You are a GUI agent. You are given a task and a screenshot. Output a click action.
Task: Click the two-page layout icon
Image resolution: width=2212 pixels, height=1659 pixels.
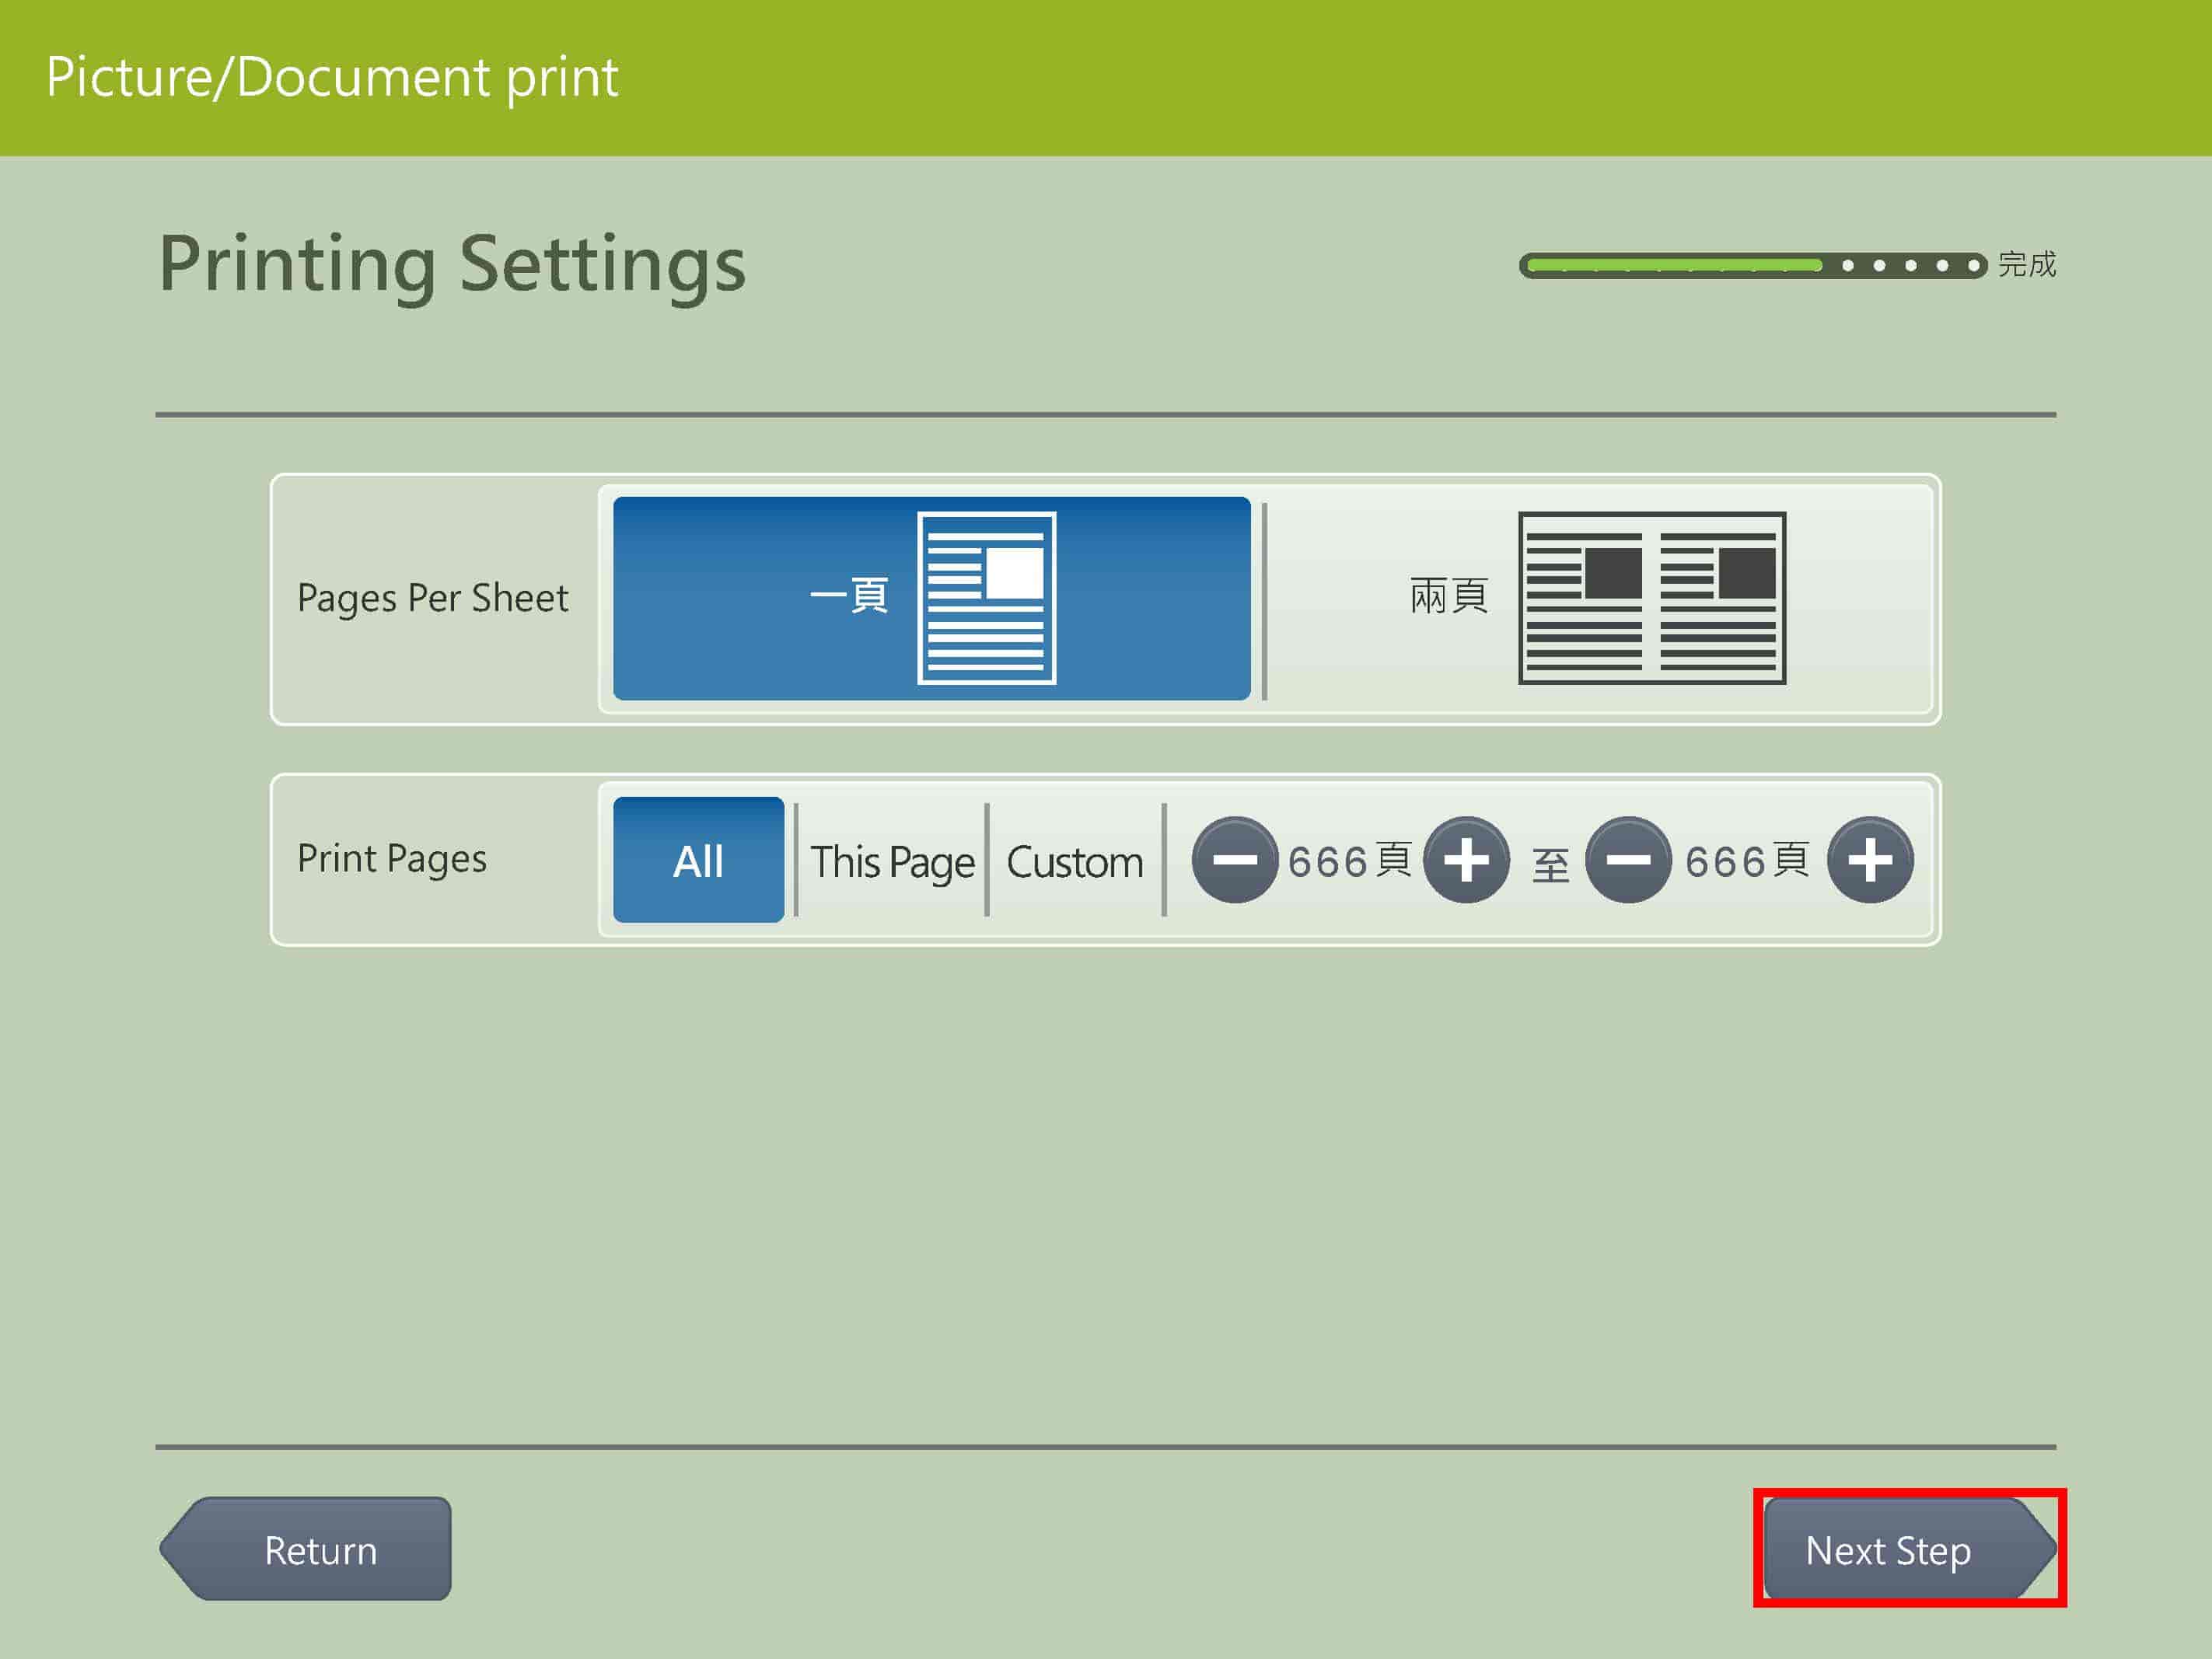coord(1652,598)
